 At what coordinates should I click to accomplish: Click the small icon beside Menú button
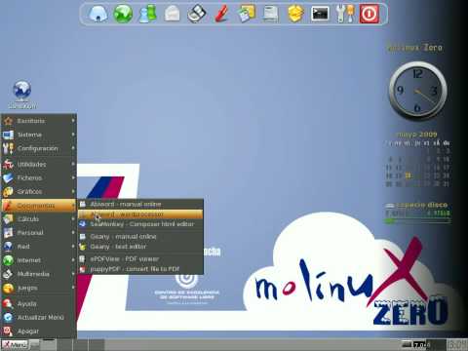click(35, 344)
